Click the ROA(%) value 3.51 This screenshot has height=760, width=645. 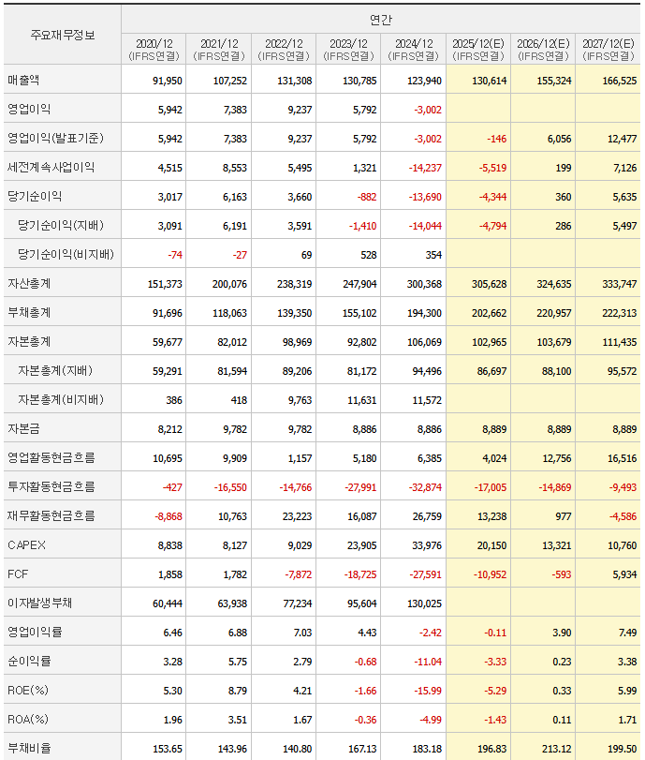[x=237, y=721]
